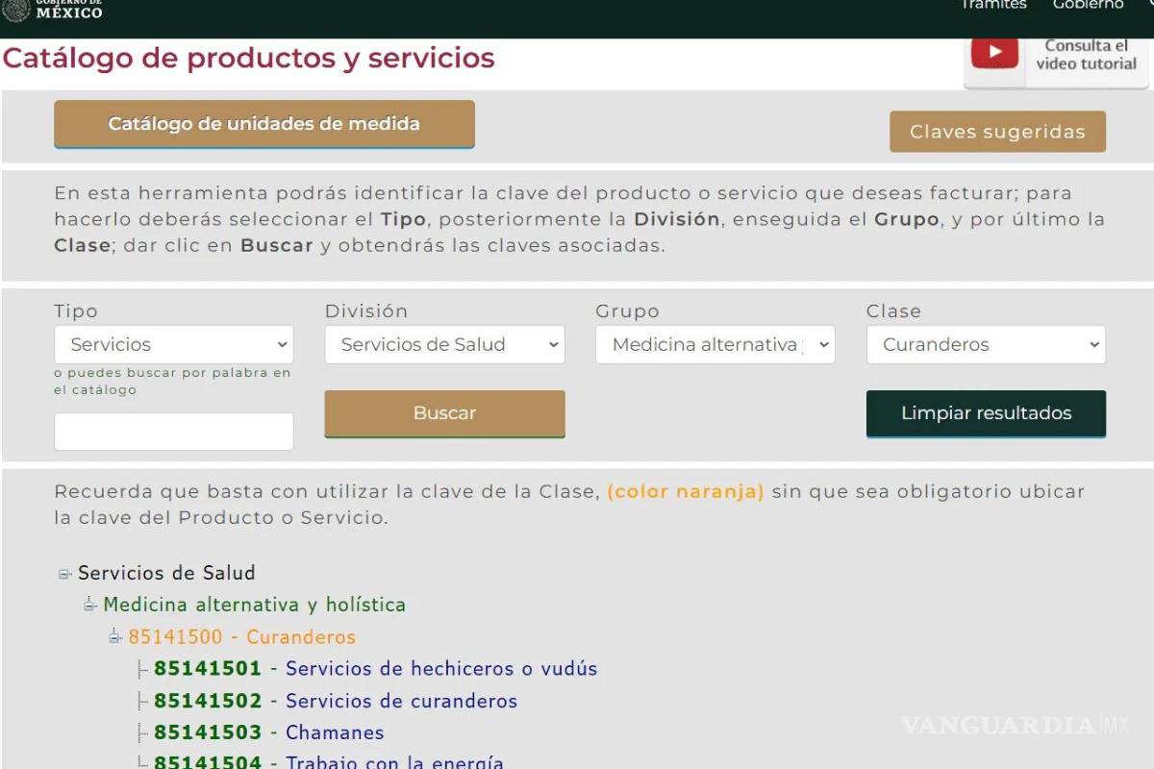1154x769 pixels.
Task: Open Claves sugeridas
Action: pyautogui.click(x=997, y=132)
